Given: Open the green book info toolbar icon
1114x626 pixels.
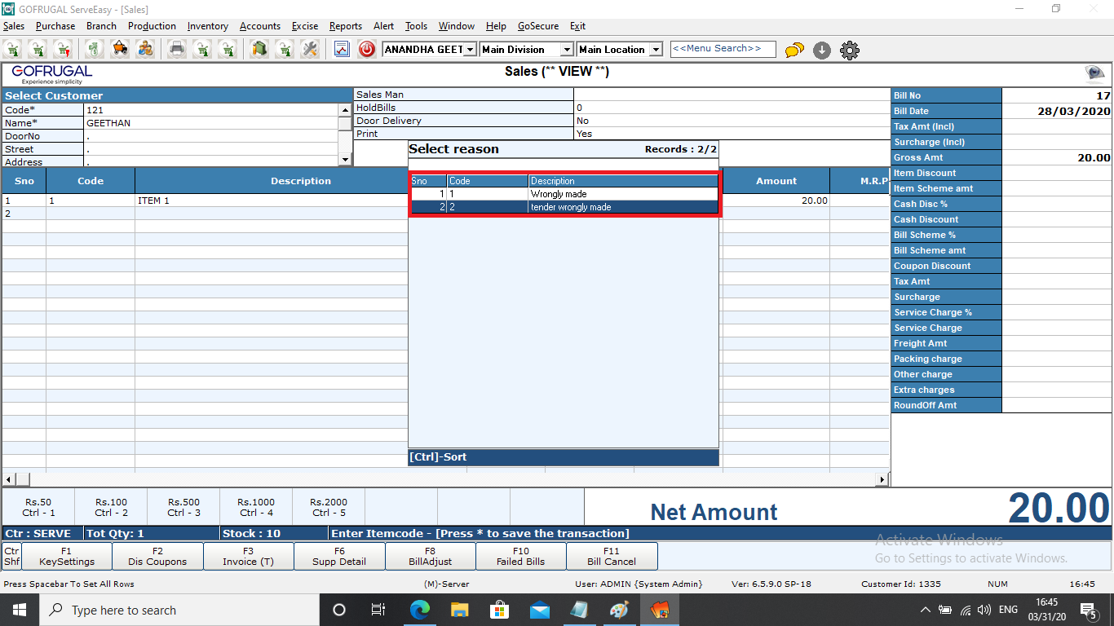Looking at the screenshot, I should pos(259,49).
